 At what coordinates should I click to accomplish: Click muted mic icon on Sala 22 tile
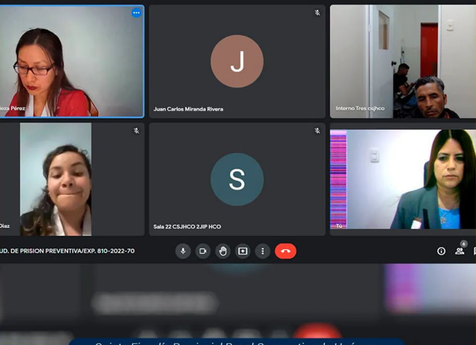317,131
